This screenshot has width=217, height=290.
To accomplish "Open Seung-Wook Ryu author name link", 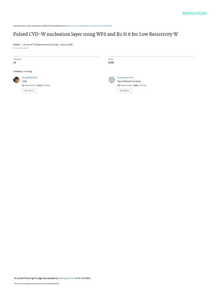I will 30,78.
